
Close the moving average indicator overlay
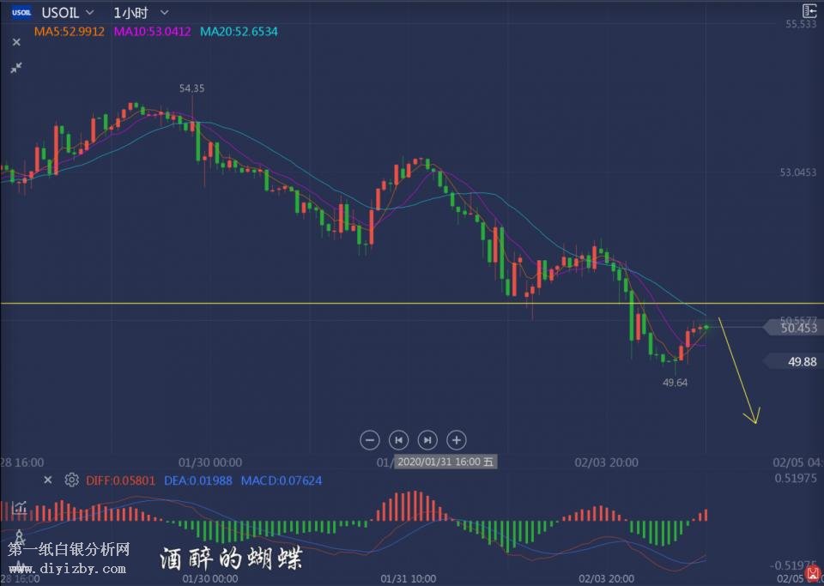pos(15,41)
